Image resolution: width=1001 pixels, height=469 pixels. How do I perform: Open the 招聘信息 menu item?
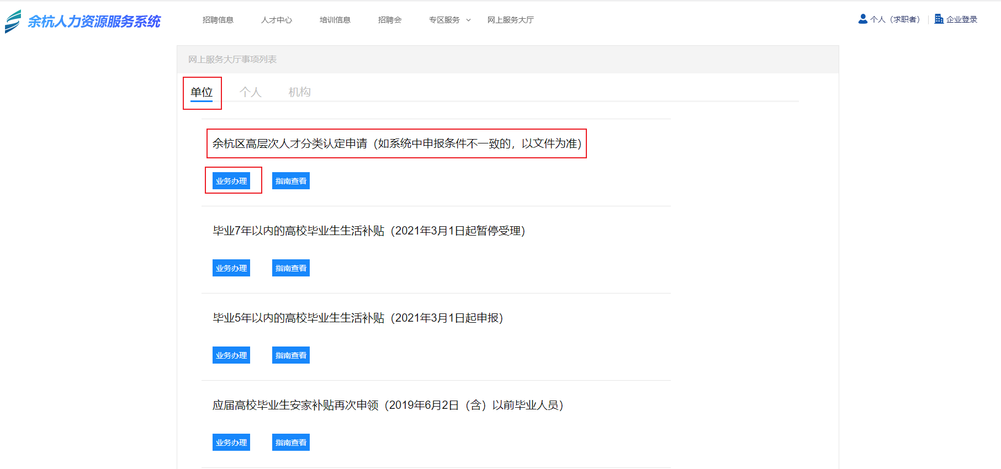[218, 20]
